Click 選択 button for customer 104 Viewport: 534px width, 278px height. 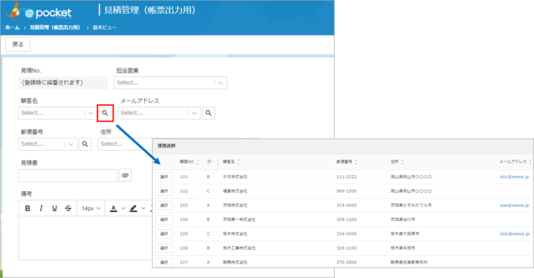point(164,219)
